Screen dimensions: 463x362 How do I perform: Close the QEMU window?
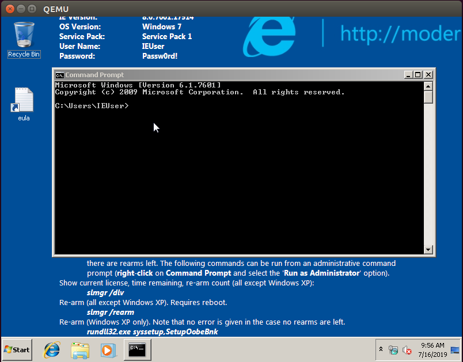click(10, 9)
